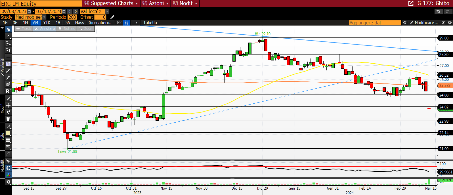Choose the price change dollar measurement tool
Screen dimensions: 453x195
[8, 50]
